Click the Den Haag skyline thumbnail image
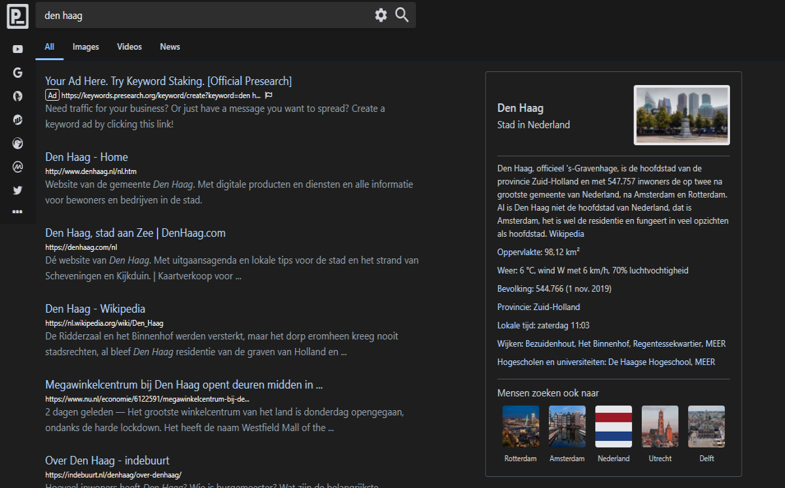Image resolution: width=785 pixels, height=488 pixels. [x=682, y=115]
